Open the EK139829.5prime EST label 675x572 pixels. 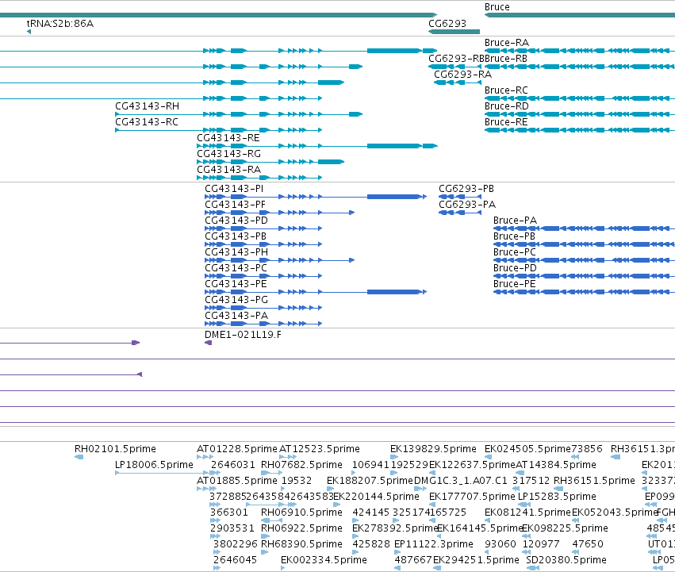click(434, 449)
